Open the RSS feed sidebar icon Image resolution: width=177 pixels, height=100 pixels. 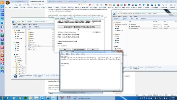tap(2, 2)
